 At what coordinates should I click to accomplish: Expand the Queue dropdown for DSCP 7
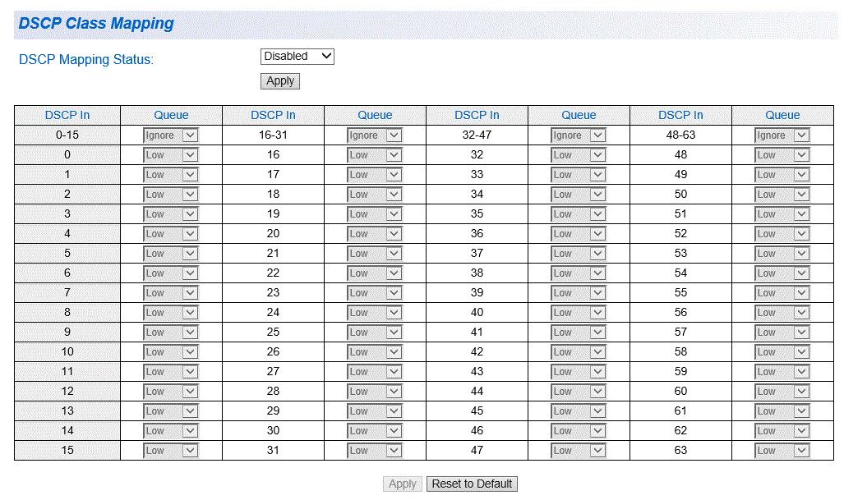pyautogui.click(x=171, y=293)
